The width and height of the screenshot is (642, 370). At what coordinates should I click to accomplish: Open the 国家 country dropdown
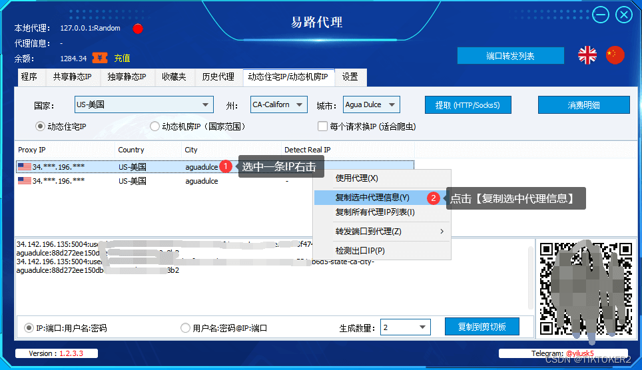144,104
